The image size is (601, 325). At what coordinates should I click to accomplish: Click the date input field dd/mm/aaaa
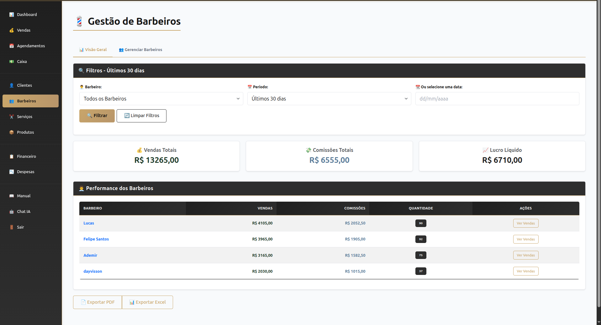coord(497,99)
